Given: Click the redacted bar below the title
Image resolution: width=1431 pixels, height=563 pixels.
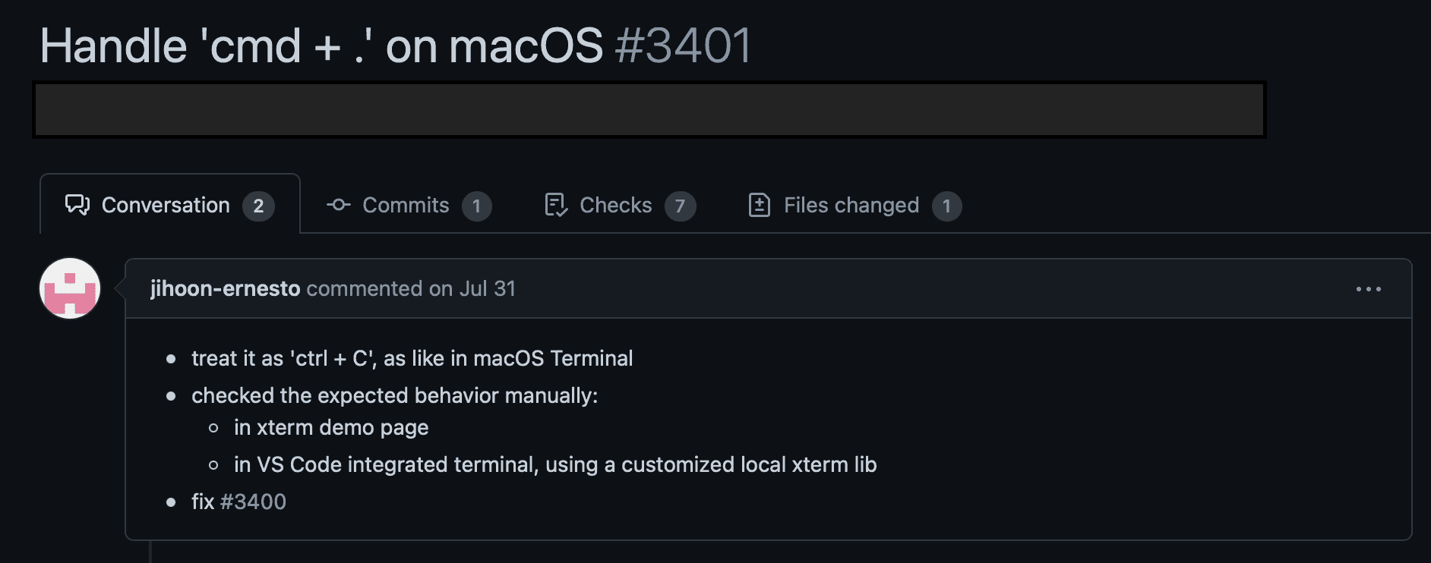Looking at the screenshot, I should tap(649, 110).
